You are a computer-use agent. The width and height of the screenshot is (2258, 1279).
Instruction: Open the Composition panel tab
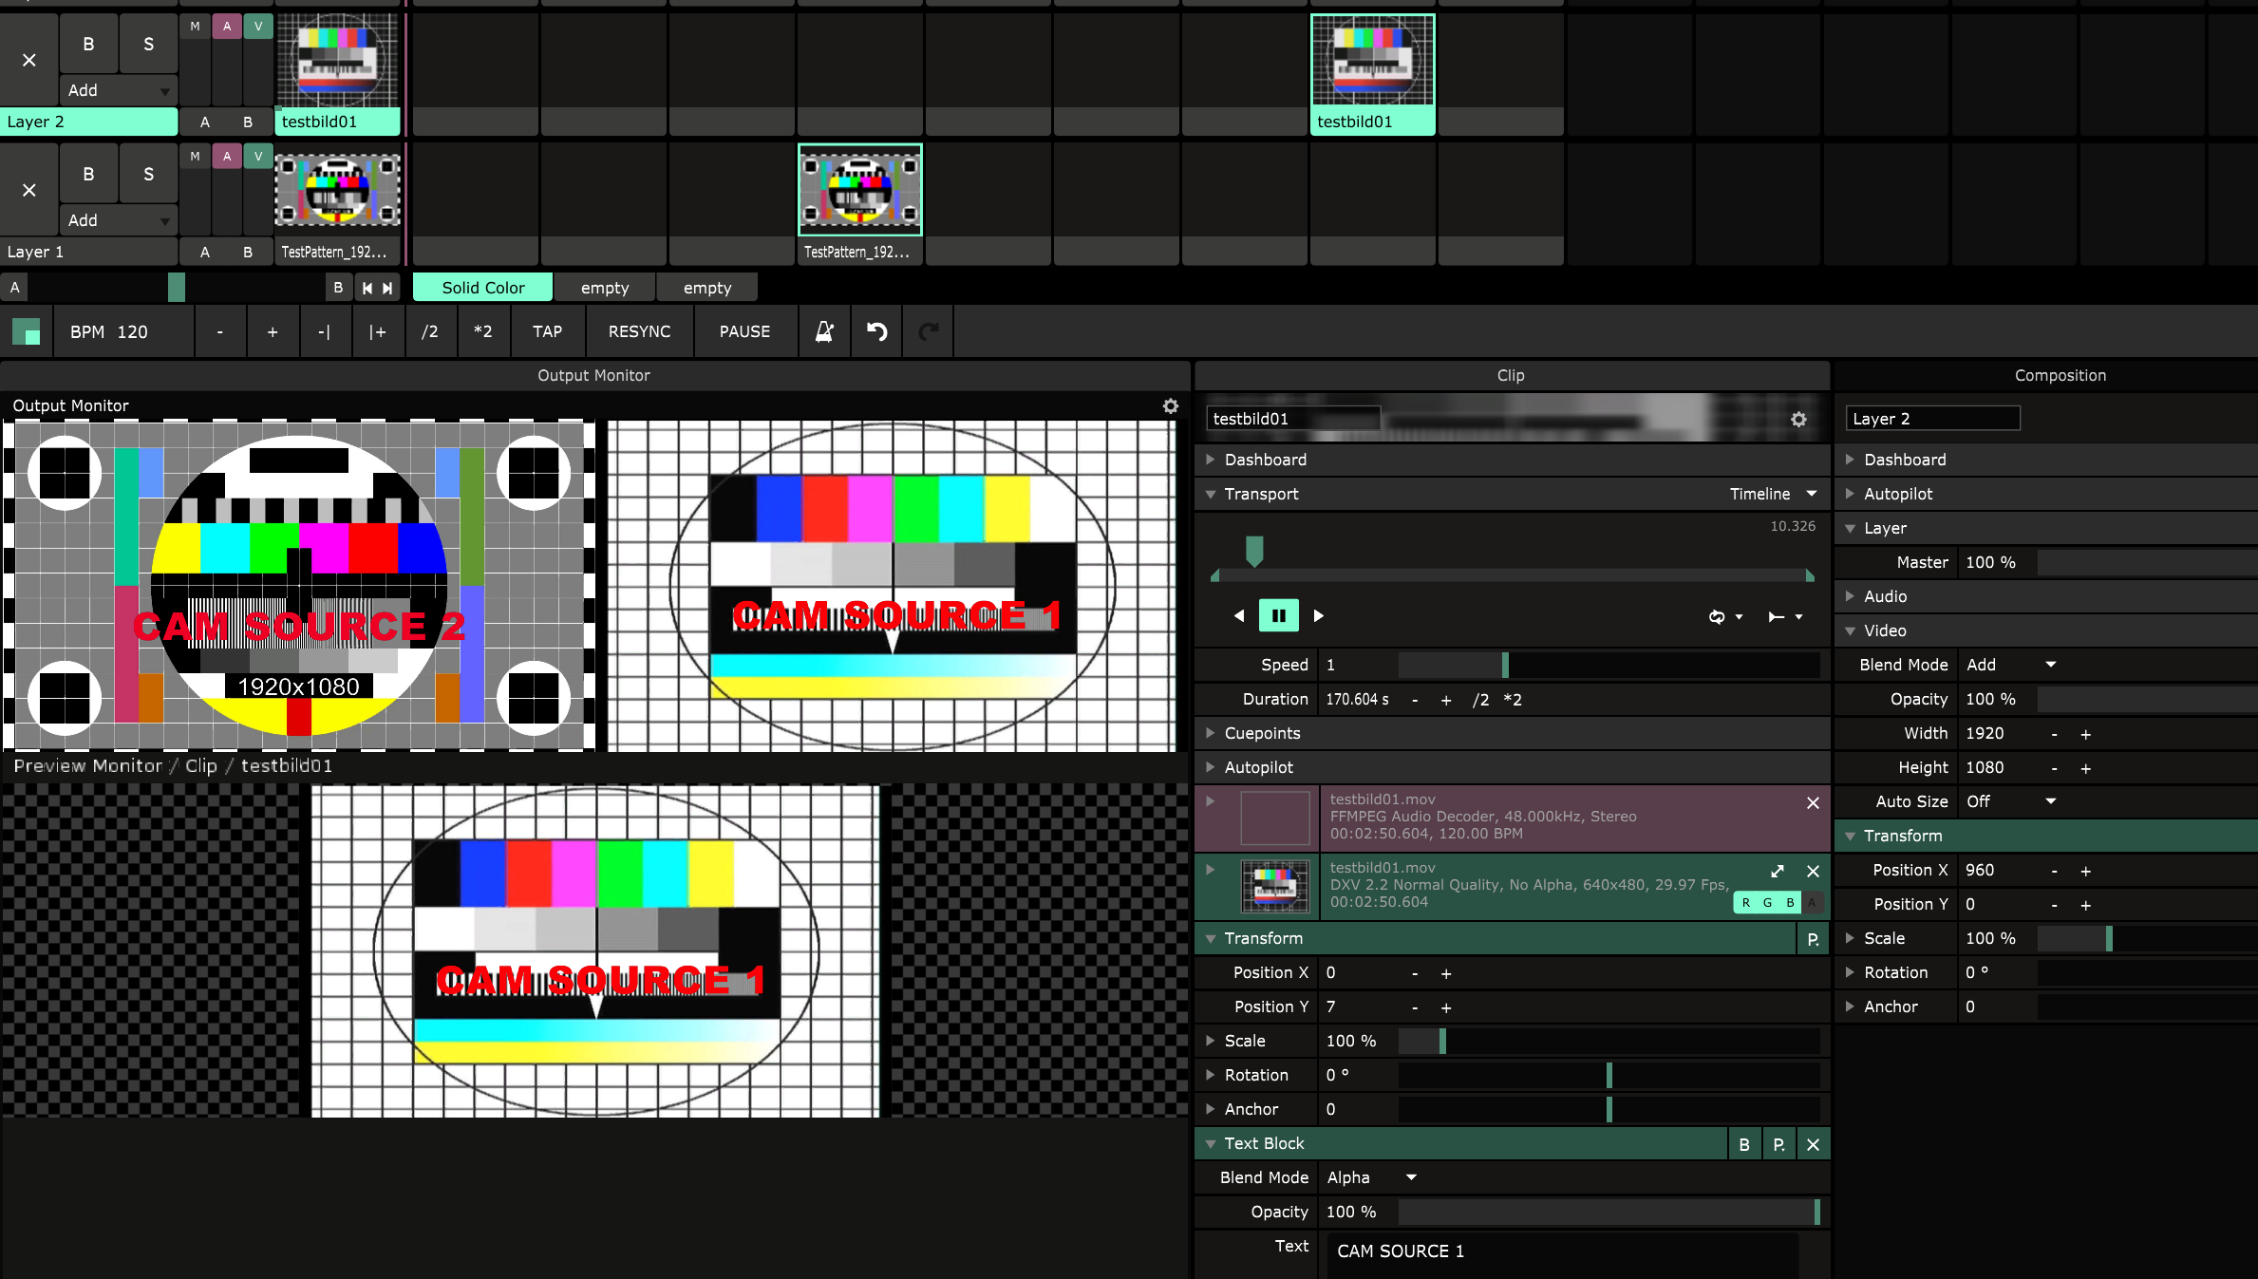tap(2060, 375)
